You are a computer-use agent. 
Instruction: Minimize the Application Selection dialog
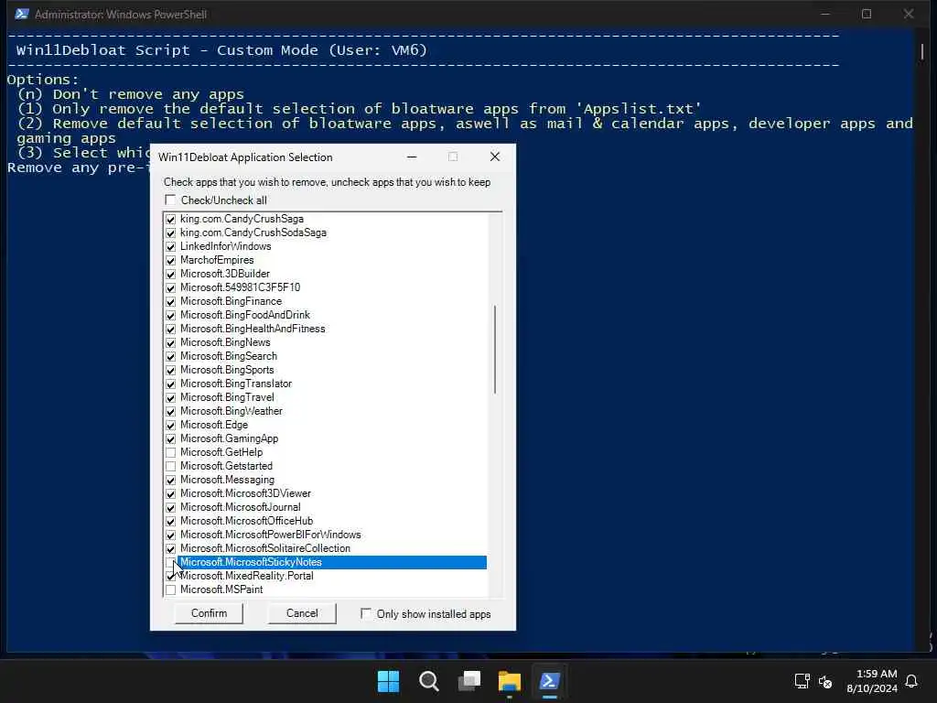coord(412,157)
